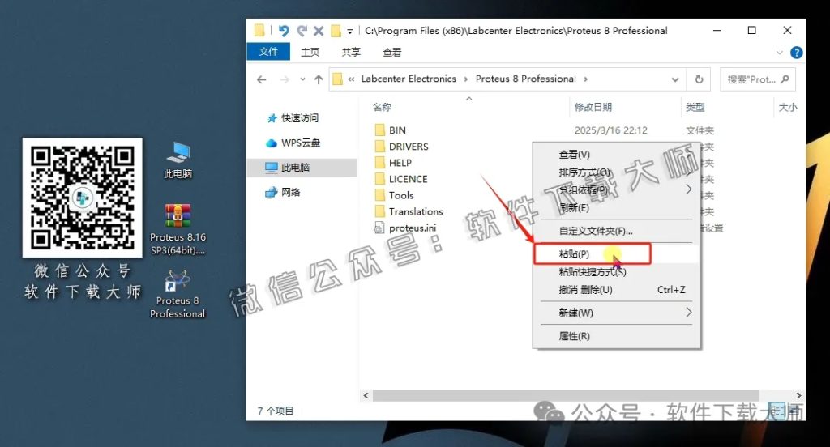Click the horizontal scrollbar thumb
Viewport: 830px width, 447px height.
pyautogui.click(x=565, y=395)
